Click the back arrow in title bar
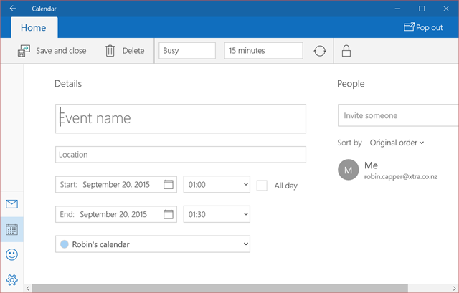Image resolution: width=459 pixels, height=293 pixels. point(13,9)
